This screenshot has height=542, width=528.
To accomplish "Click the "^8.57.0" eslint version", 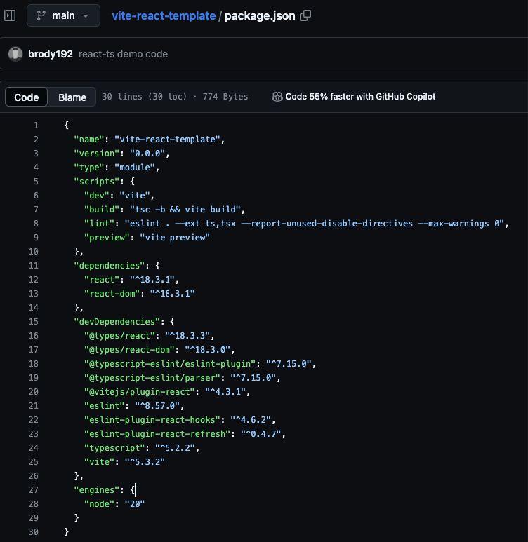I will pos(157,406).
